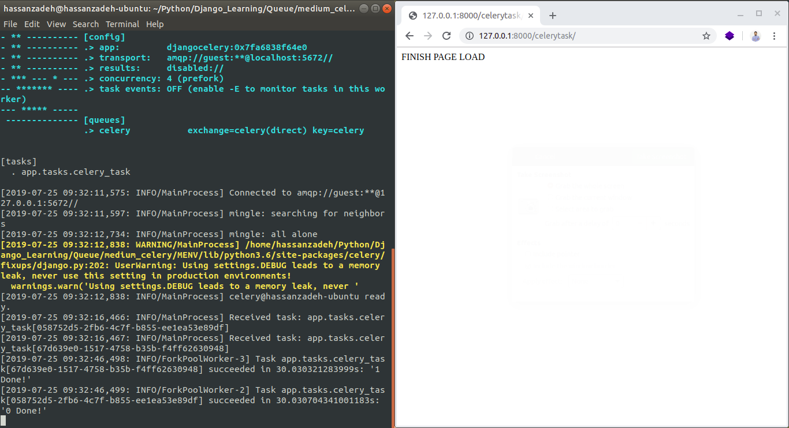
Task: Click the forward navigation arrow in Chrome
Action: [x=427, y=35]
